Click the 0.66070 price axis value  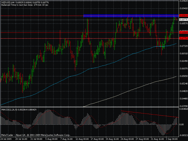184,69
